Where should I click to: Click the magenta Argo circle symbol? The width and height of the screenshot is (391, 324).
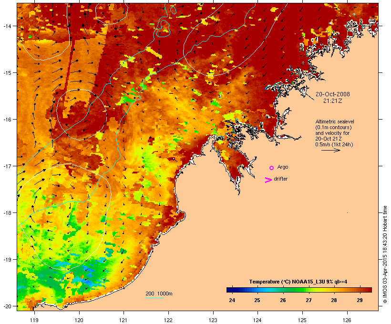tap(272, 168)
